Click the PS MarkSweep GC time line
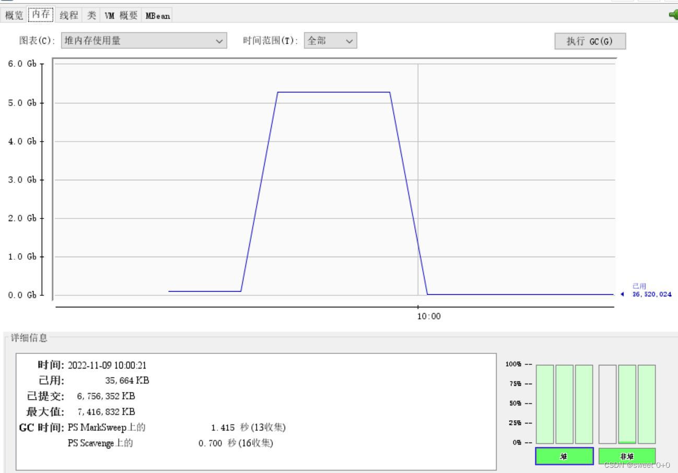The image size is (678, 473). coord(177,428)
